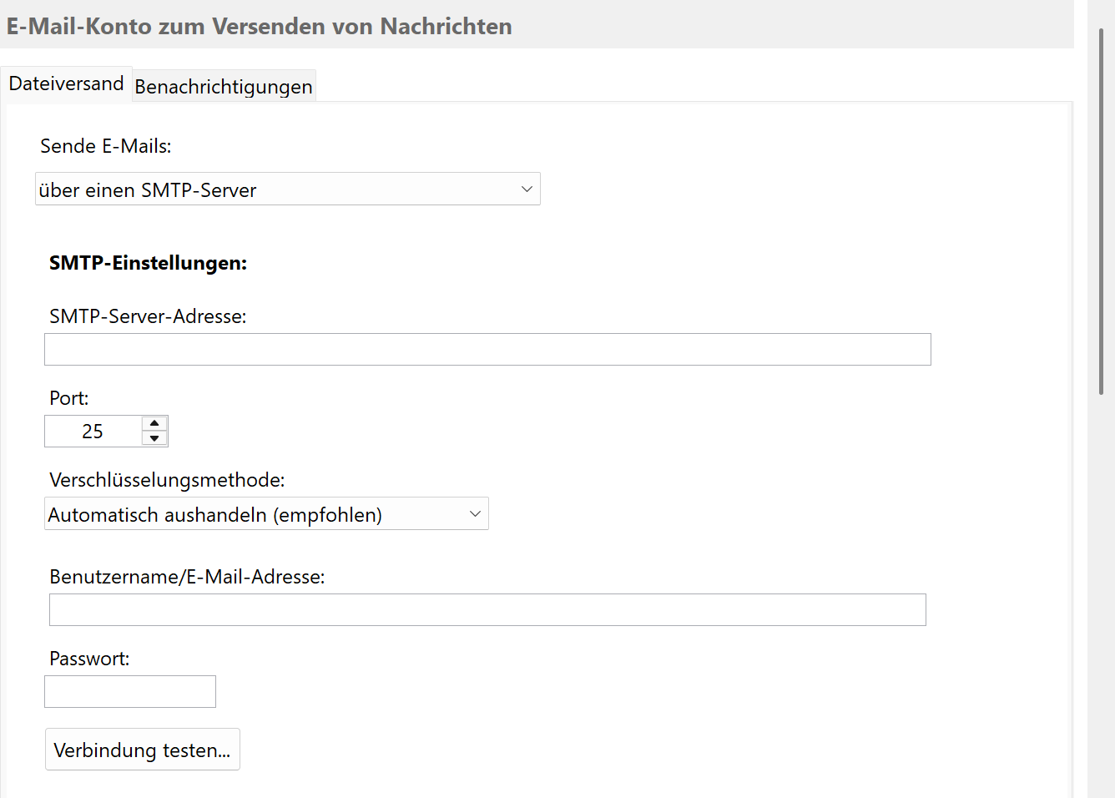Open the Verschlüsselungsmethode dropdown
The height and width of the screenshot is (798, 1115).
[x=266, y=513]
